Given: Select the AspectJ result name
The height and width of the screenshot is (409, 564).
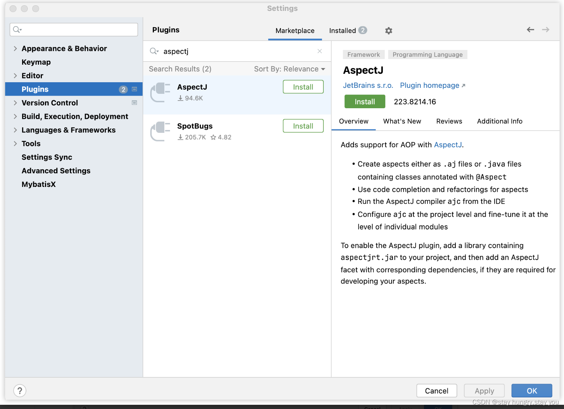Looking at the screenshot, I should 192,87.
